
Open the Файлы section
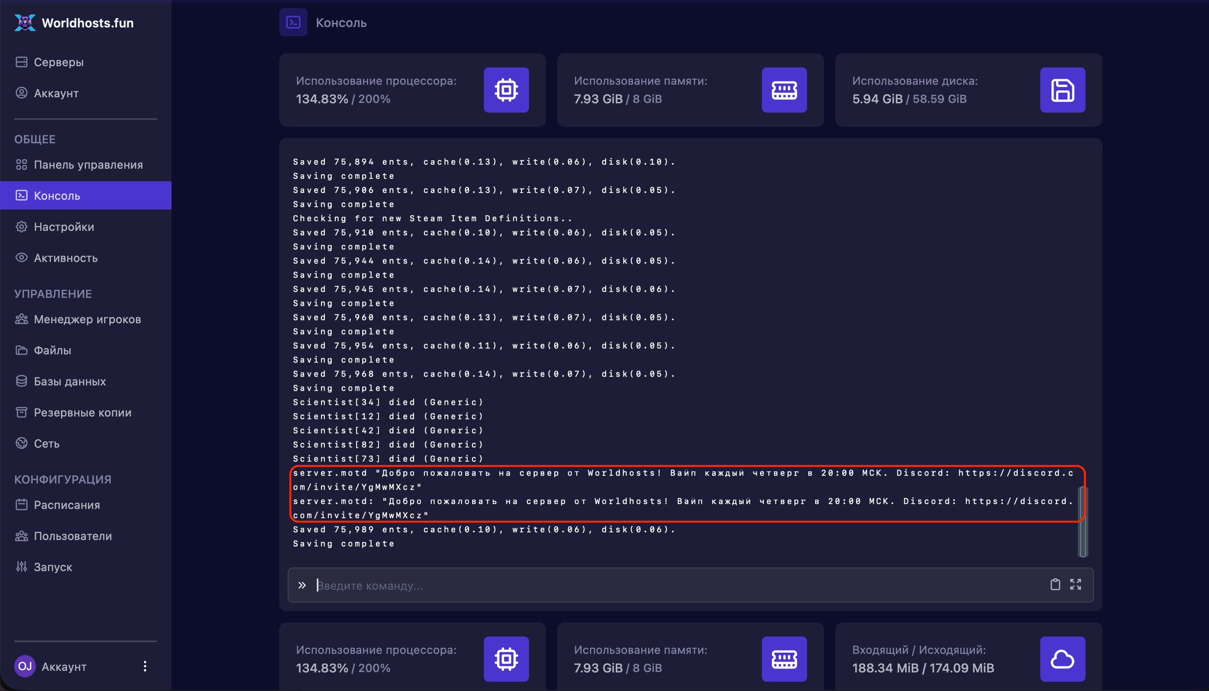[86, 350]
